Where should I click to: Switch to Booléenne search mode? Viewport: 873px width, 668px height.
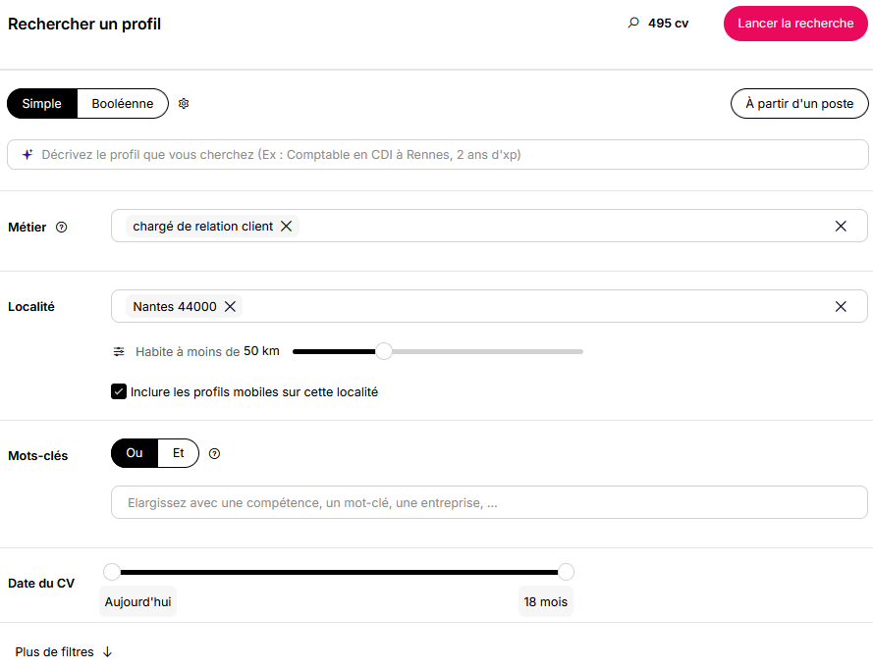[123, 103]
